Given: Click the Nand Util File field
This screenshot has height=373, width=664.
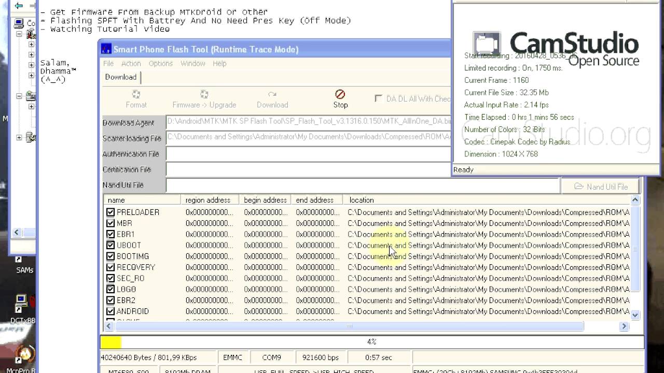Looking at the screenshot, I should pos(363,185).
